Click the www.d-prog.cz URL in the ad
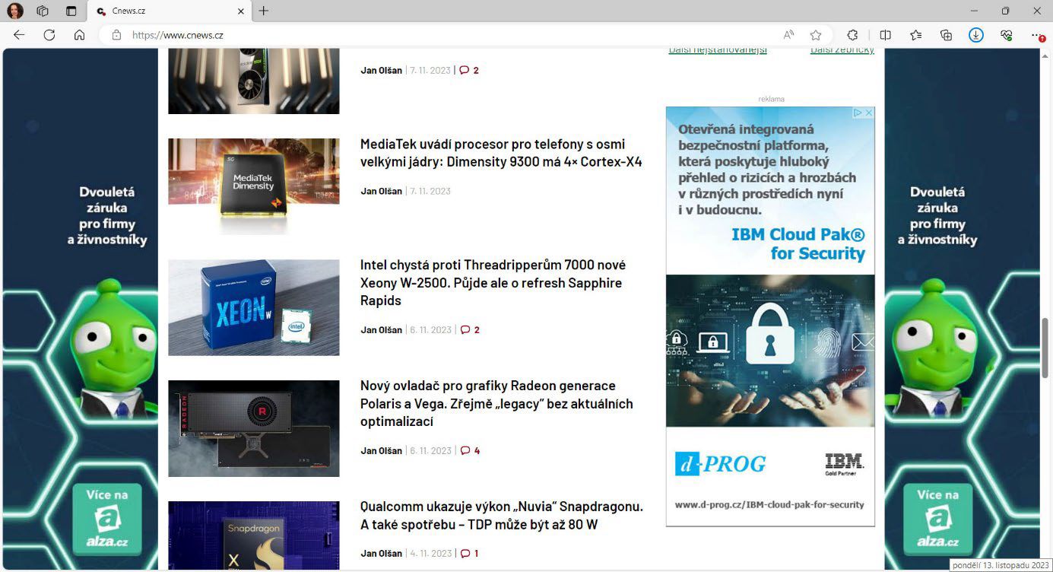The width and height of the screenshot is (1053, 572). (769, 504)
